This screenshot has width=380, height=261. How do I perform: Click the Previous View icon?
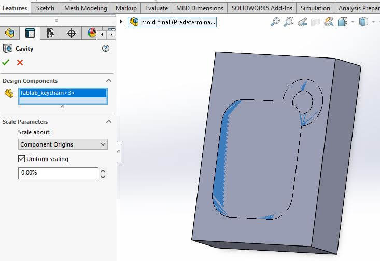pos(302,22)
